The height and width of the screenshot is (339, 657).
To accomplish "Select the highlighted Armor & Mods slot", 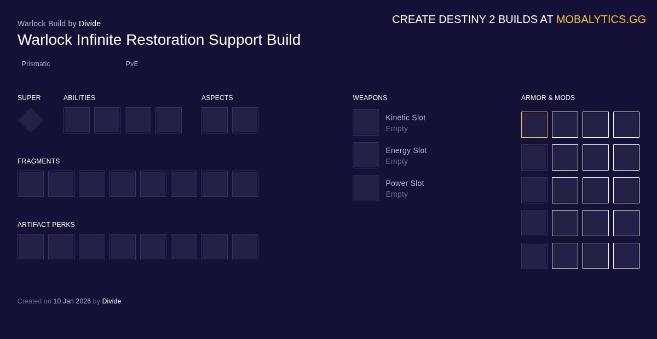I will 534,125.
